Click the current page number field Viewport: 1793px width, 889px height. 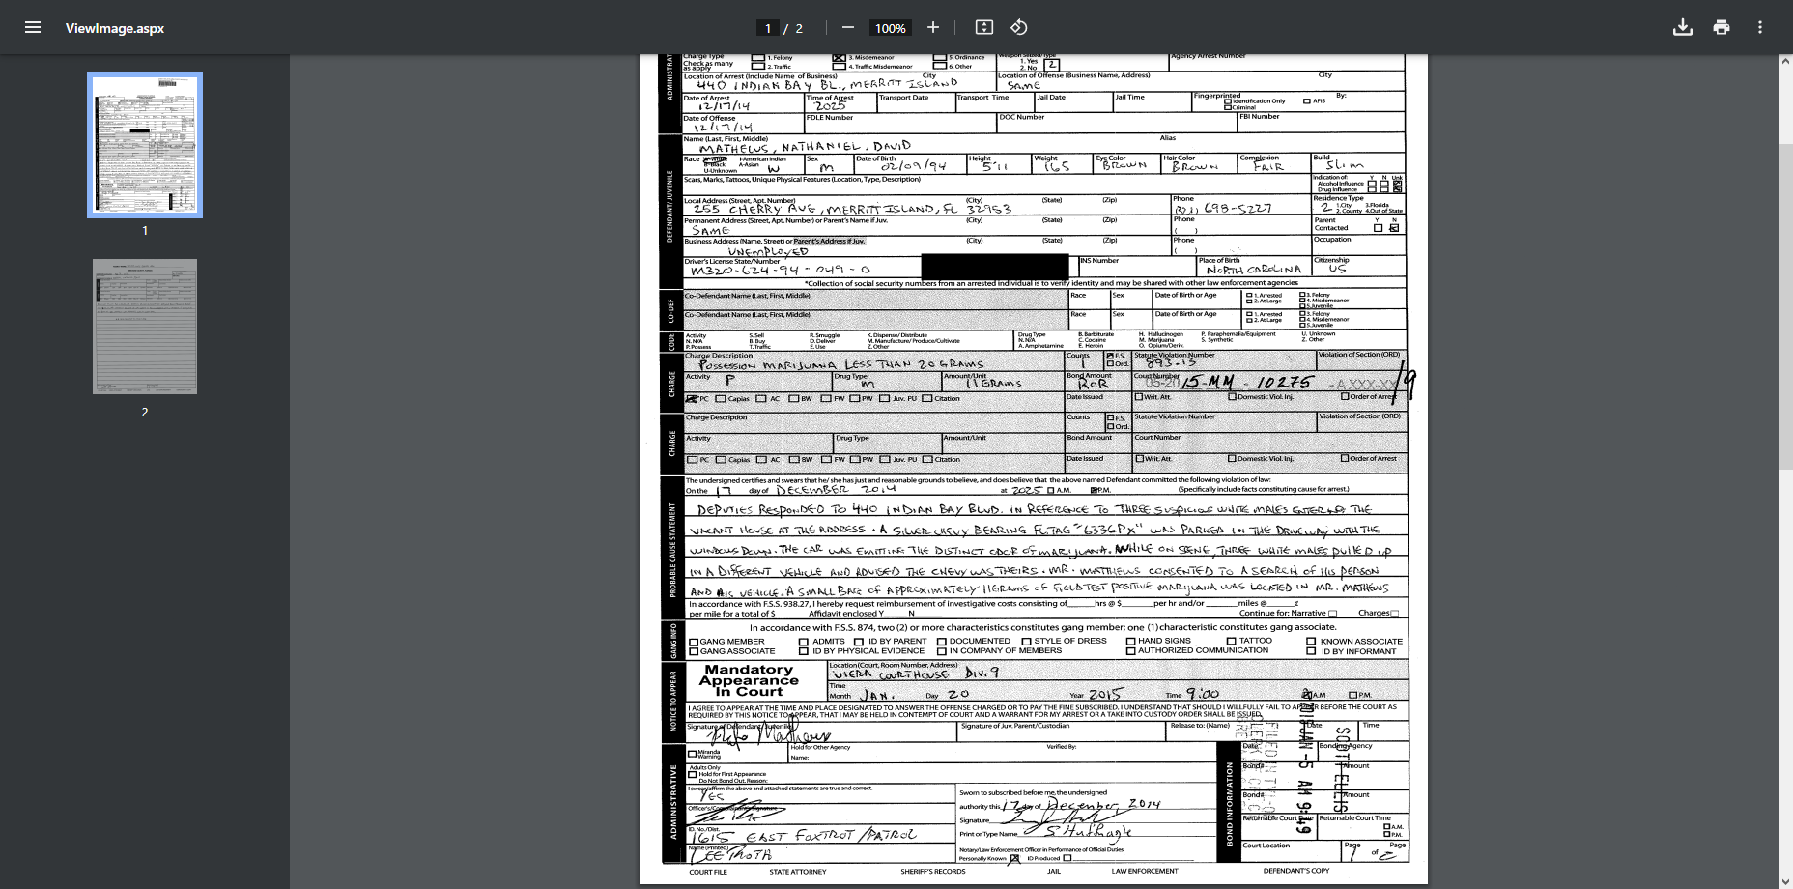click(768, 28)
